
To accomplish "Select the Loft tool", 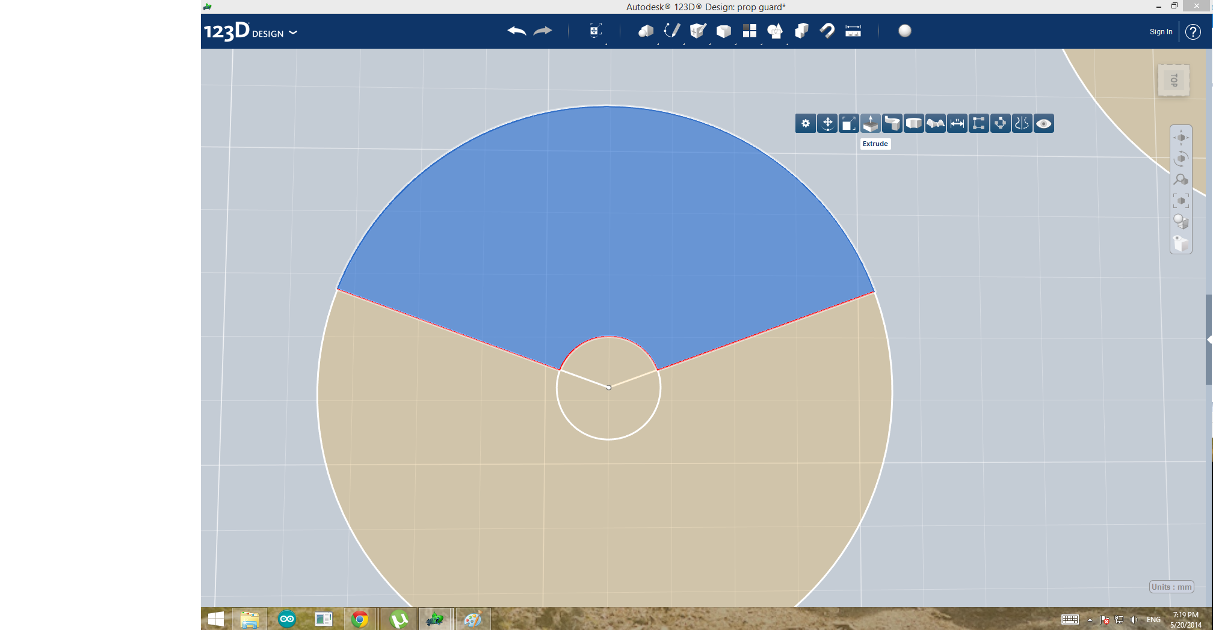I will (936, 124).
